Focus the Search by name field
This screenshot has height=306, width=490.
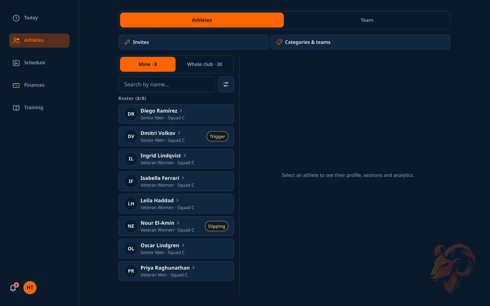[x=167, y=84]
